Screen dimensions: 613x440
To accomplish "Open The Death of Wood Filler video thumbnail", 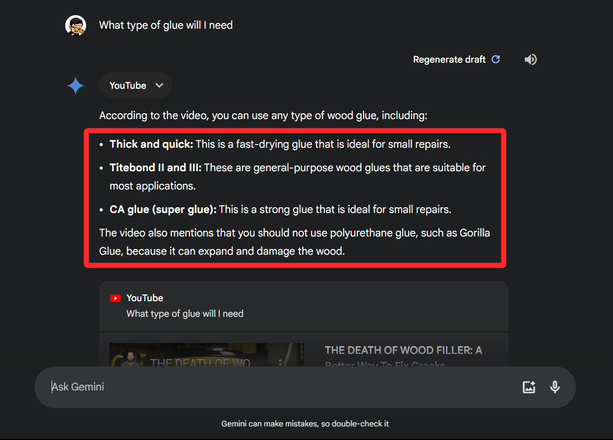I will (207, 355).
